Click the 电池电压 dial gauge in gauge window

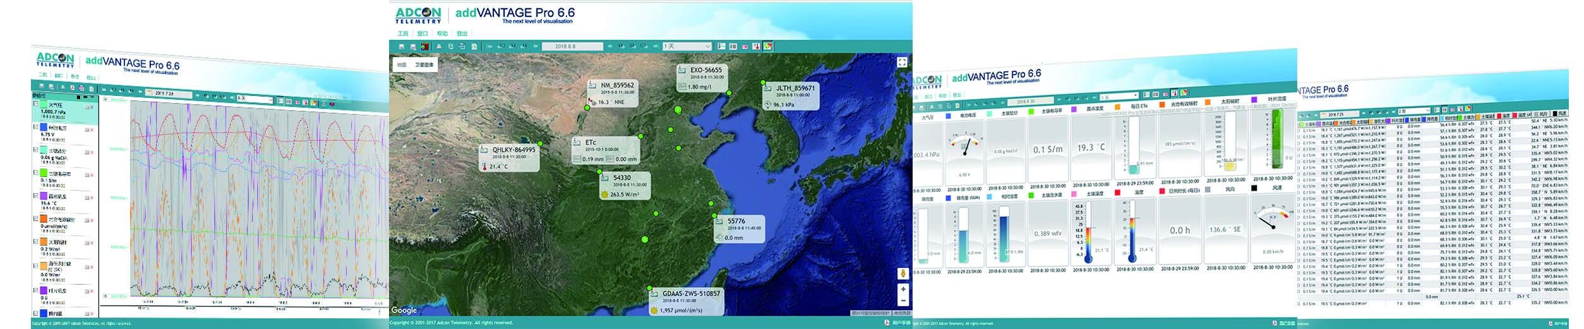(964, 152)
